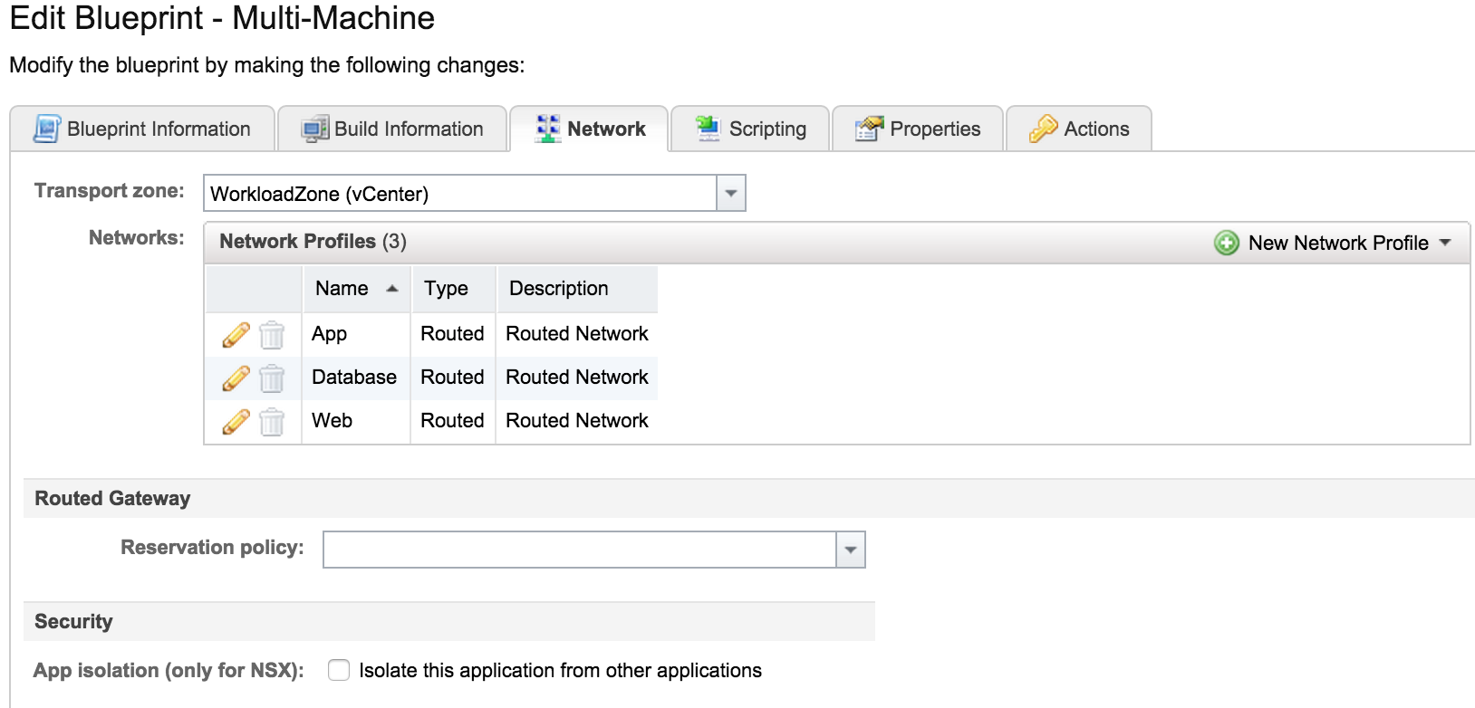The height and width of the screenshot is (708, 1475).
Task: Enable Isolate this application checkbox
Action: coord(339,670)
